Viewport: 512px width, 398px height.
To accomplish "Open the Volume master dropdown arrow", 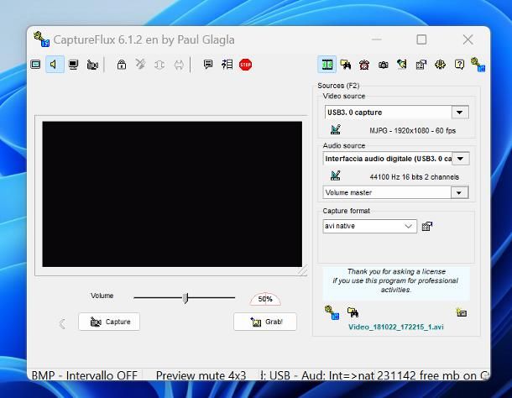I will tap(459, 193).
